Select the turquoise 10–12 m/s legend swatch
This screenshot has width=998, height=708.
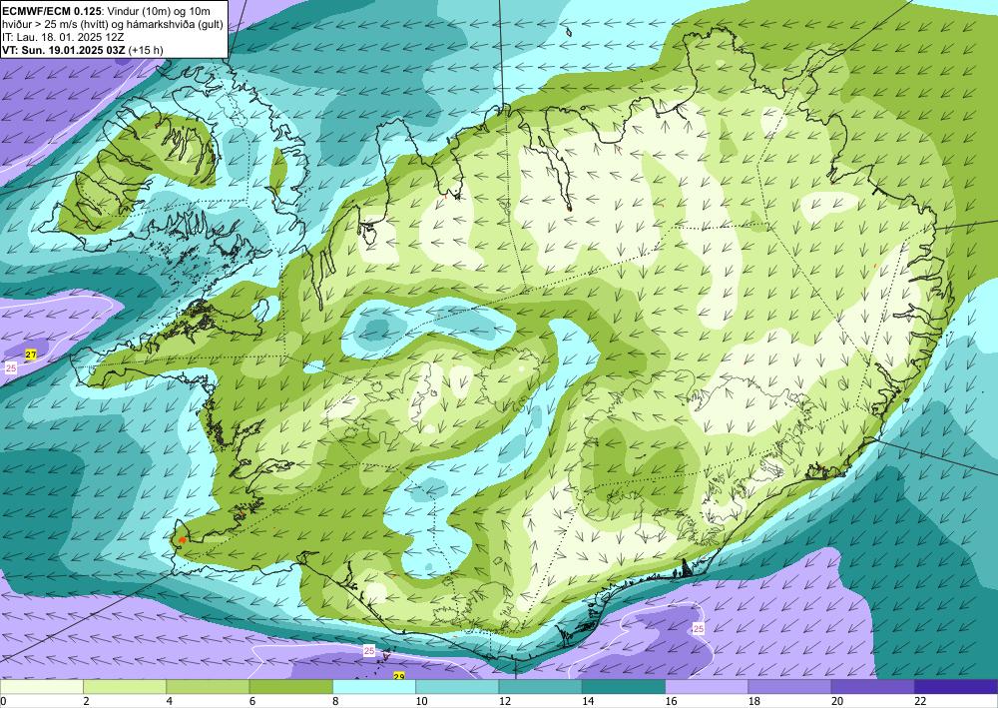tap(457, 687)
